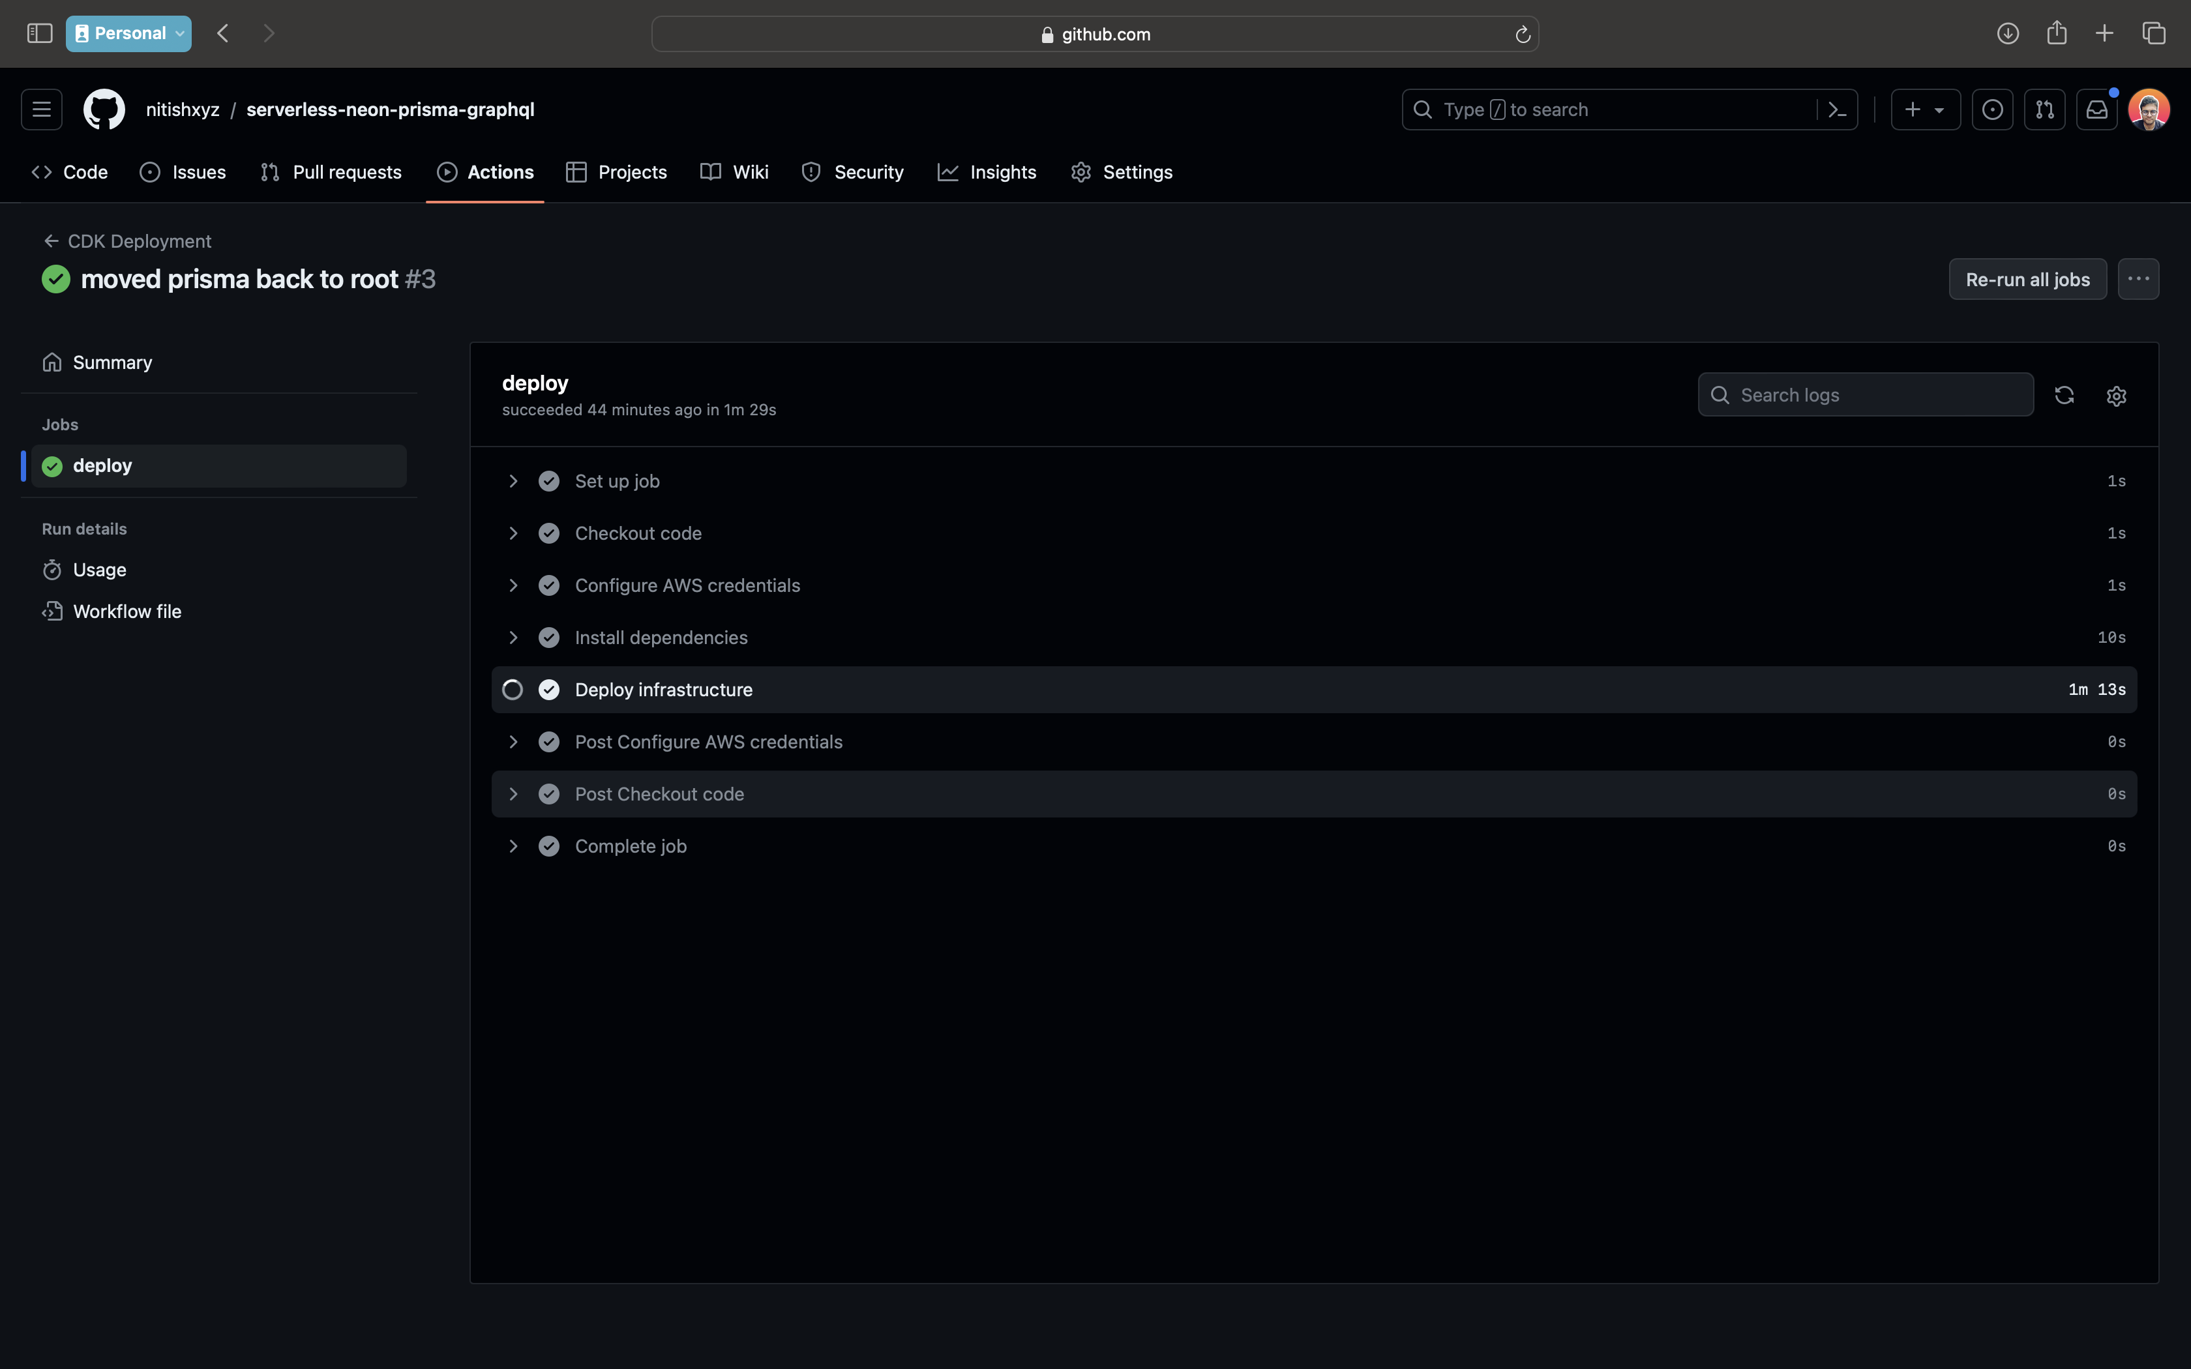Select the deploy job in sidebar

[x=219, y=465]
